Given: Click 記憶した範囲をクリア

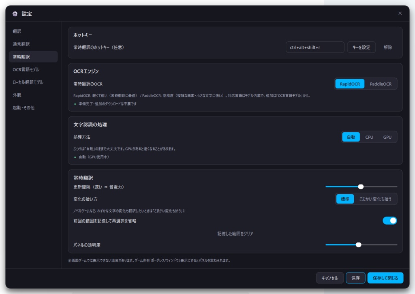Looking at the screenshot, I should [235, 234].
